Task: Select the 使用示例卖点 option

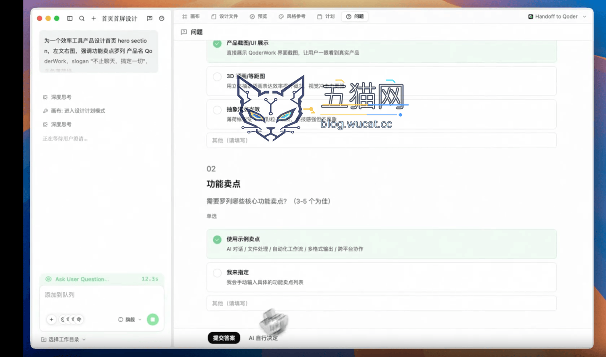Action: [381, 244]
